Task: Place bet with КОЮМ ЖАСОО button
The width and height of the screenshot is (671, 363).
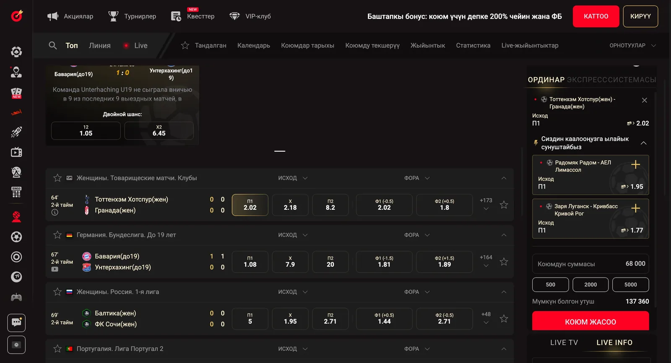Action: pyautogui.click(x=590, y=322)
